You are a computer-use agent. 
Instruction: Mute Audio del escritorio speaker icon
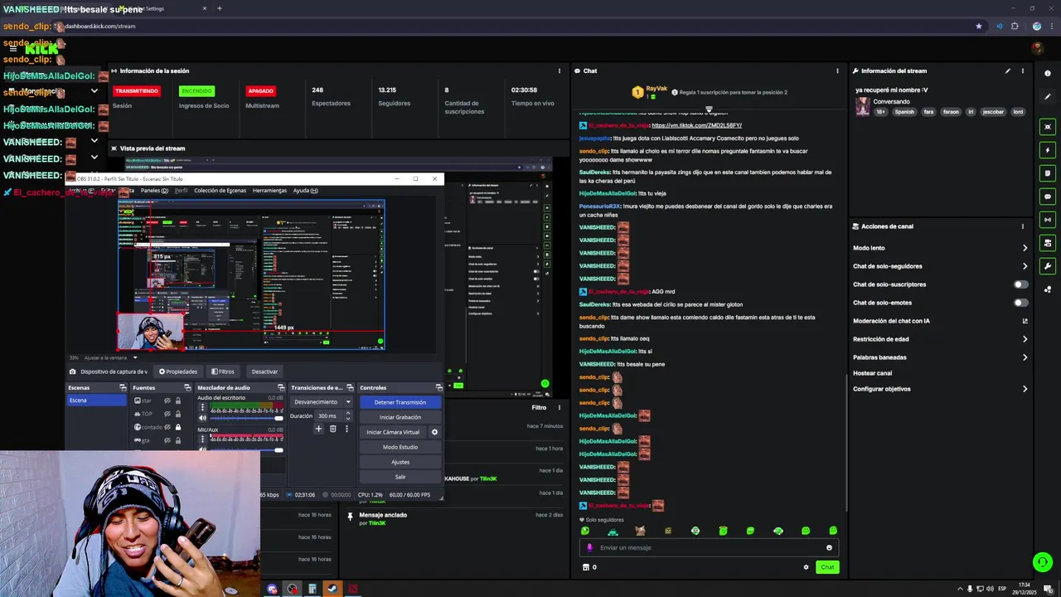(202, 418)
